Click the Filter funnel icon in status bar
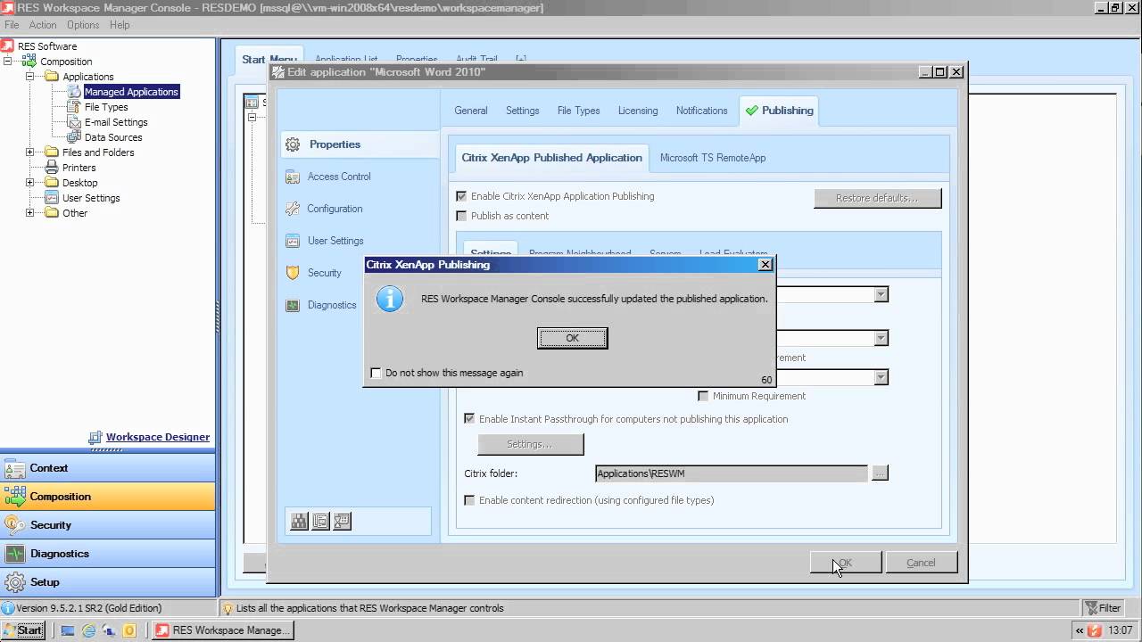1142x642 pixels. (1091, 608)
